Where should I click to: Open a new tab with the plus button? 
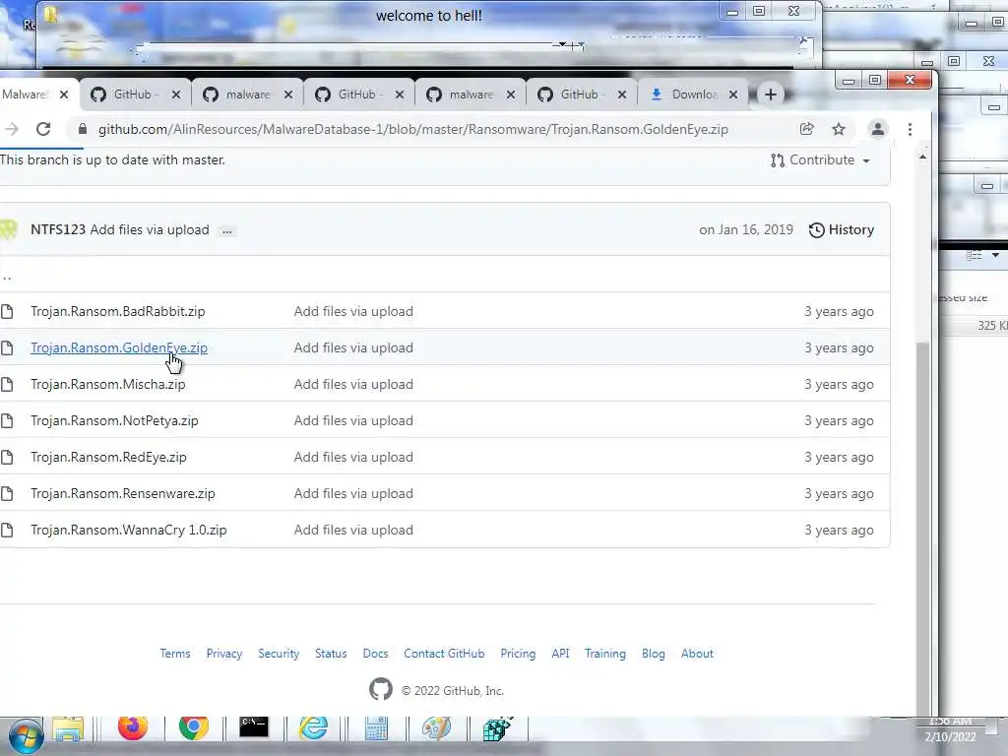click(770, 94)
